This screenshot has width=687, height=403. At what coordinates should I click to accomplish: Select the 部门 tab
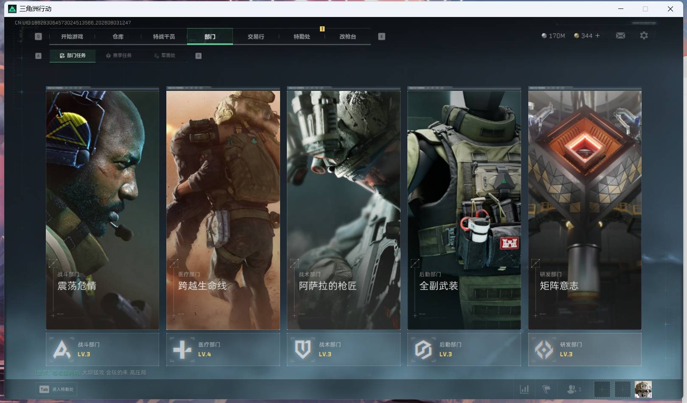(x=210, y=37)
